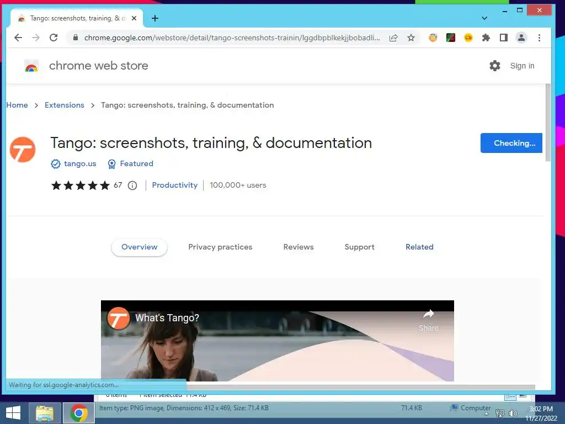This screenshot has height=424, width=565.
Task: View site information lock icon
Action: pyautogui.click(x=75, y=38)
